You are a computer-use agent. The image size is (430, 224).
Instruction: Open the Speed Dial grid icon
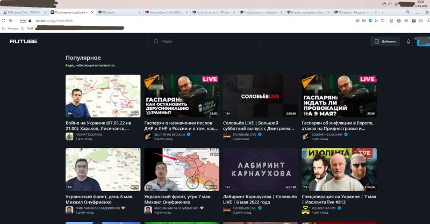click(x=11, y=20)
